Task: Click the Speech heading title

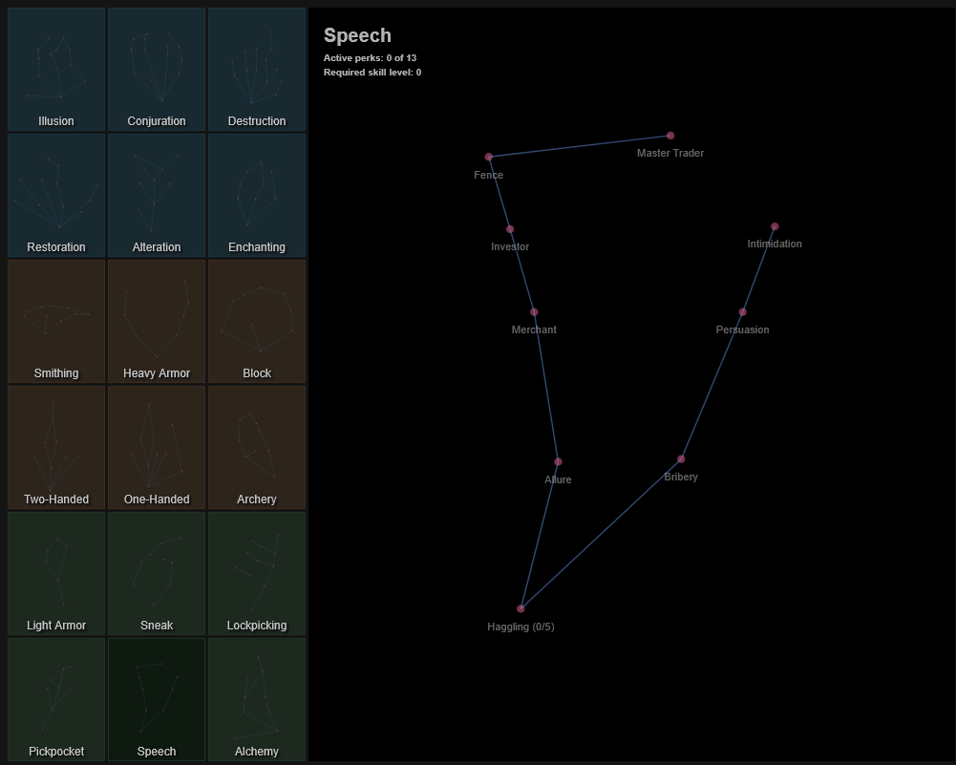Action: pos(357,35)
